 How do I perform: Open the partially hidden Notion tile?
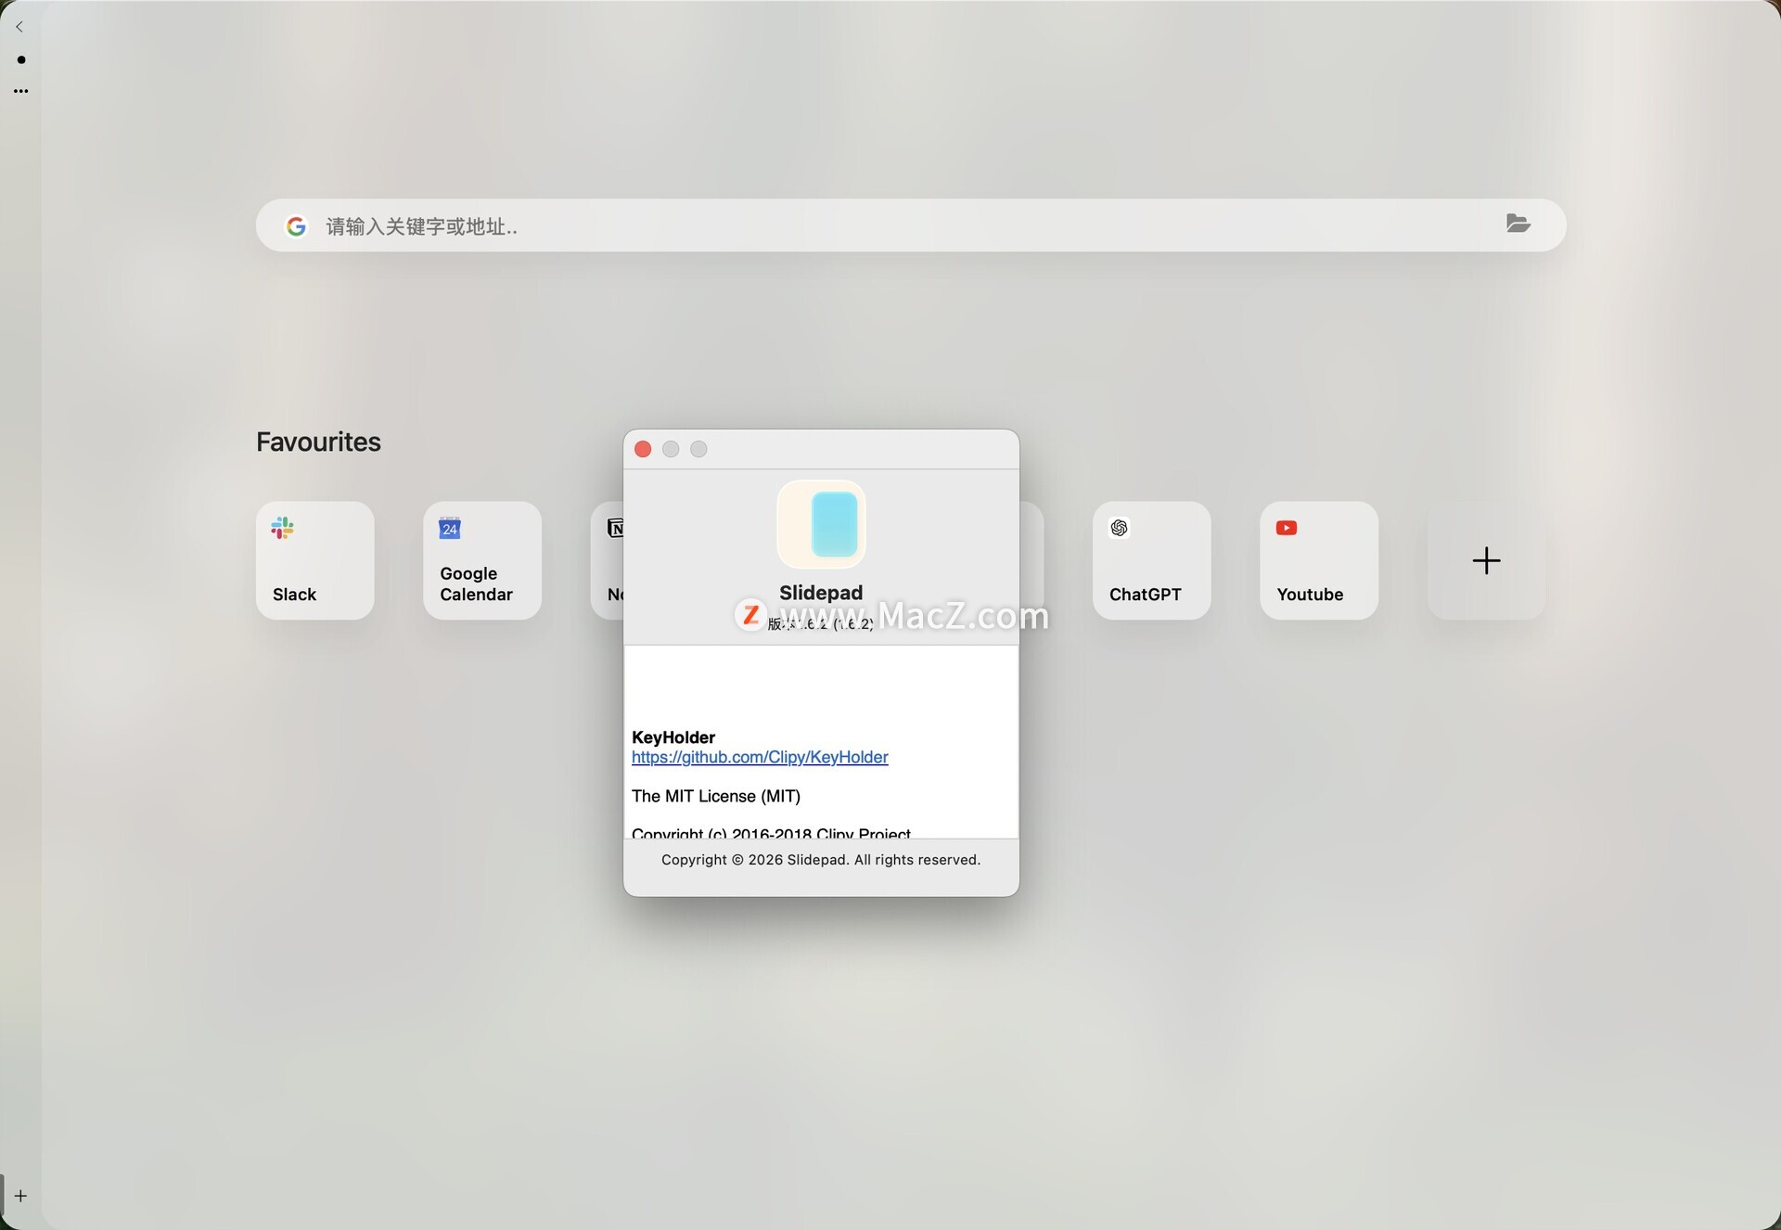point(608,560)
